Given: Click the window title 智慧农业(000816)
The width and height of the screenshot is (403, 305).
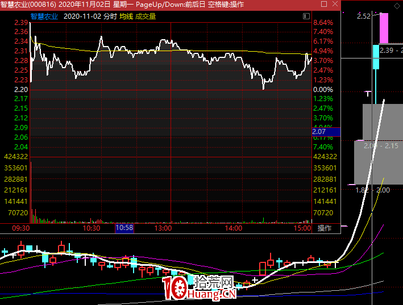Looking at the screenshot, I should pyautogui.click(x=28, y=5).
